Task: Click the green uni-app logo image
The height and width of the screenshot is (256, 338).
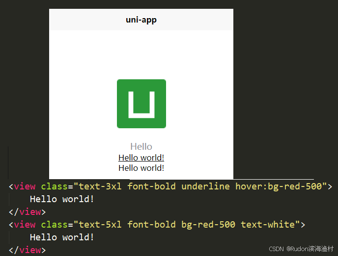Action: click(x=141, y=104)
